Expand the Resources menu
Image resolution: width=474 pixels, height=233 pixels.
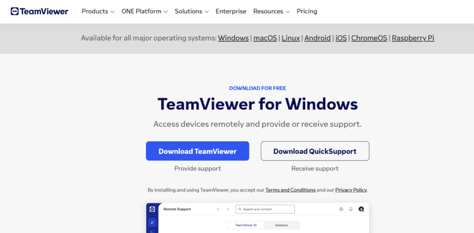(271, 11)
